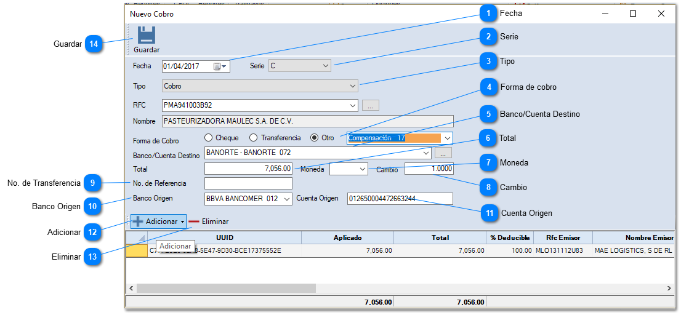Click the Guardar floppy disk icon
The height and width of the screenshot is (315, 681).
click(147, 35)
